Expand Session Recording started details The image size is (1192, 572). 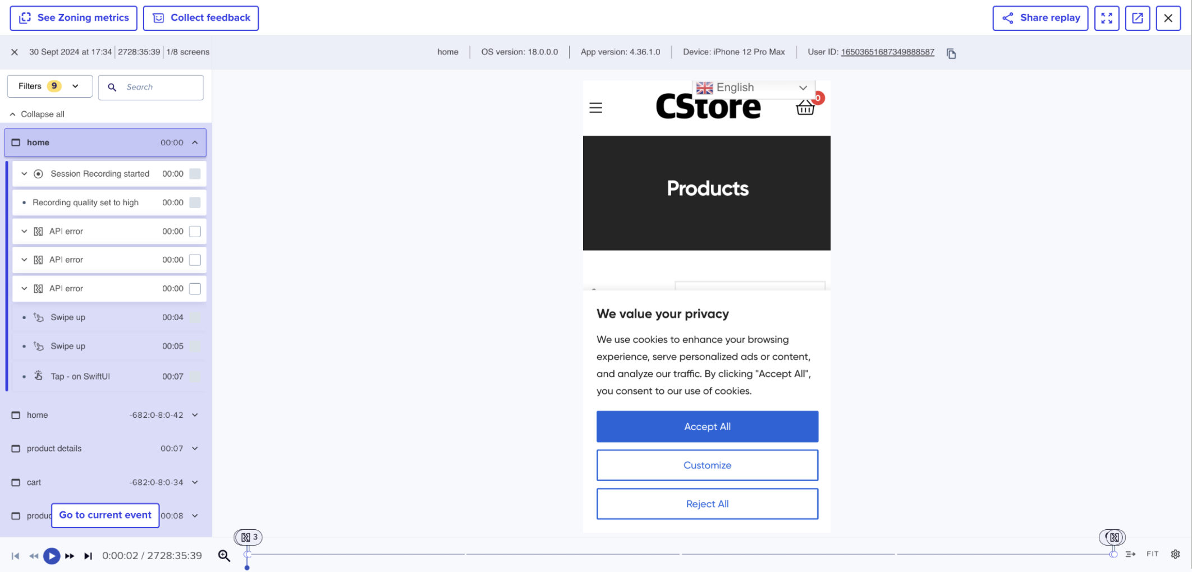pyautogui.click(x=24, y=174)
